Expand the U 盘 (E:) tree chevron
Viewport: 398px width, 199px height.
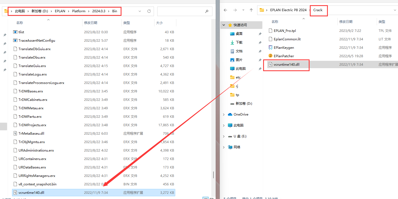coord(224,136)
